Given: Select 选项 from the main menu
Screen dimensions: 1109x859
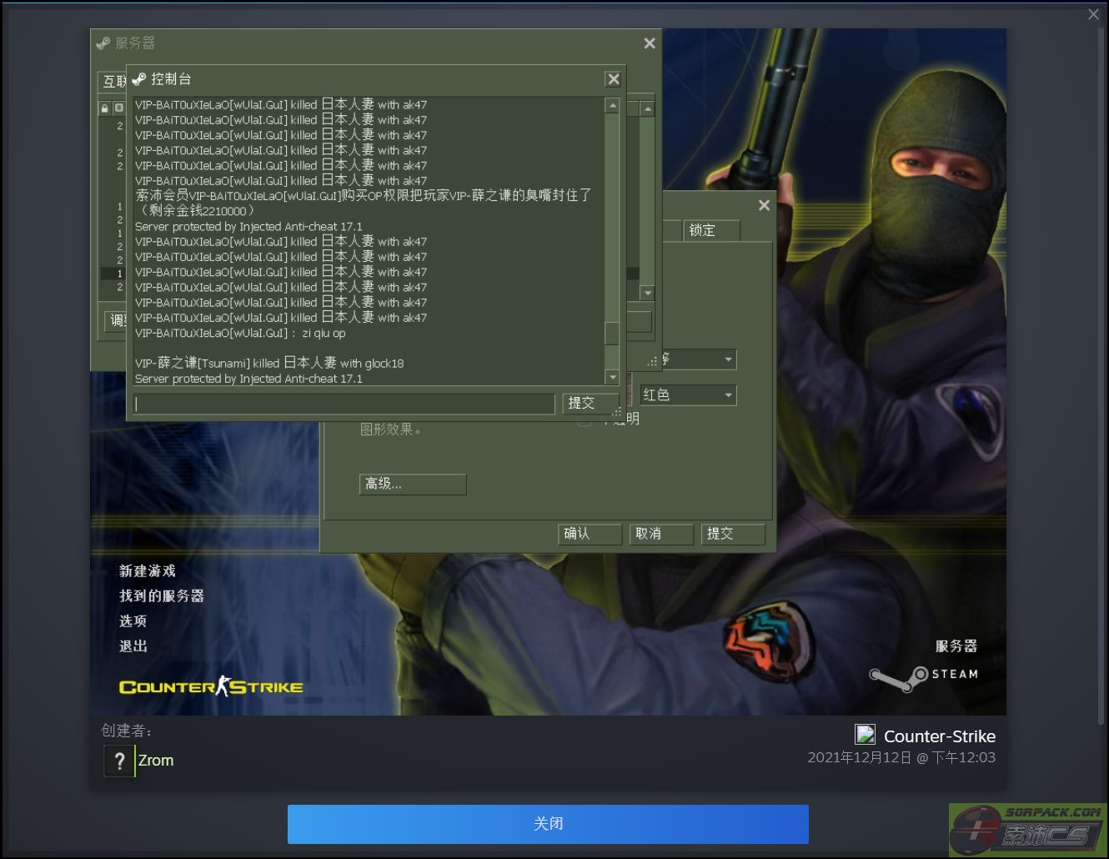Looking at the screenshot, I should pos(133,621).
